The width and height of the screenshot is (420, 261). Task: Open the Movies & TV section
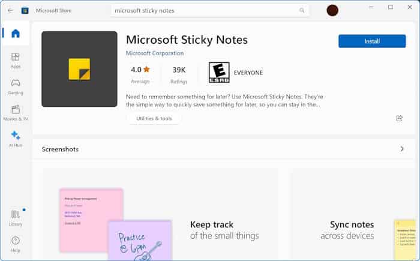click(16, 113)
